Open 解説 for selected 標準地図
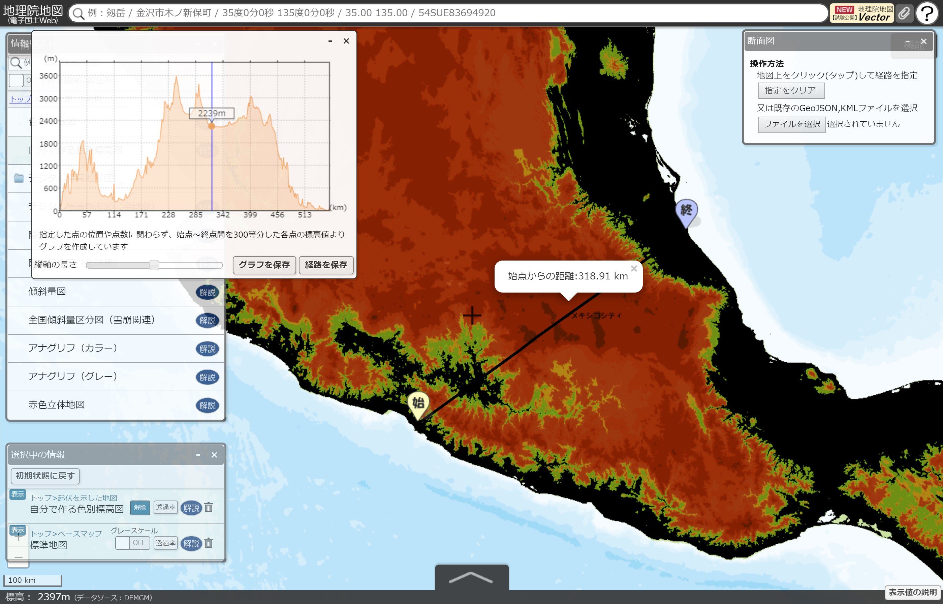The width and height of the screenshot is (943, 604). [x=191, y=544]
